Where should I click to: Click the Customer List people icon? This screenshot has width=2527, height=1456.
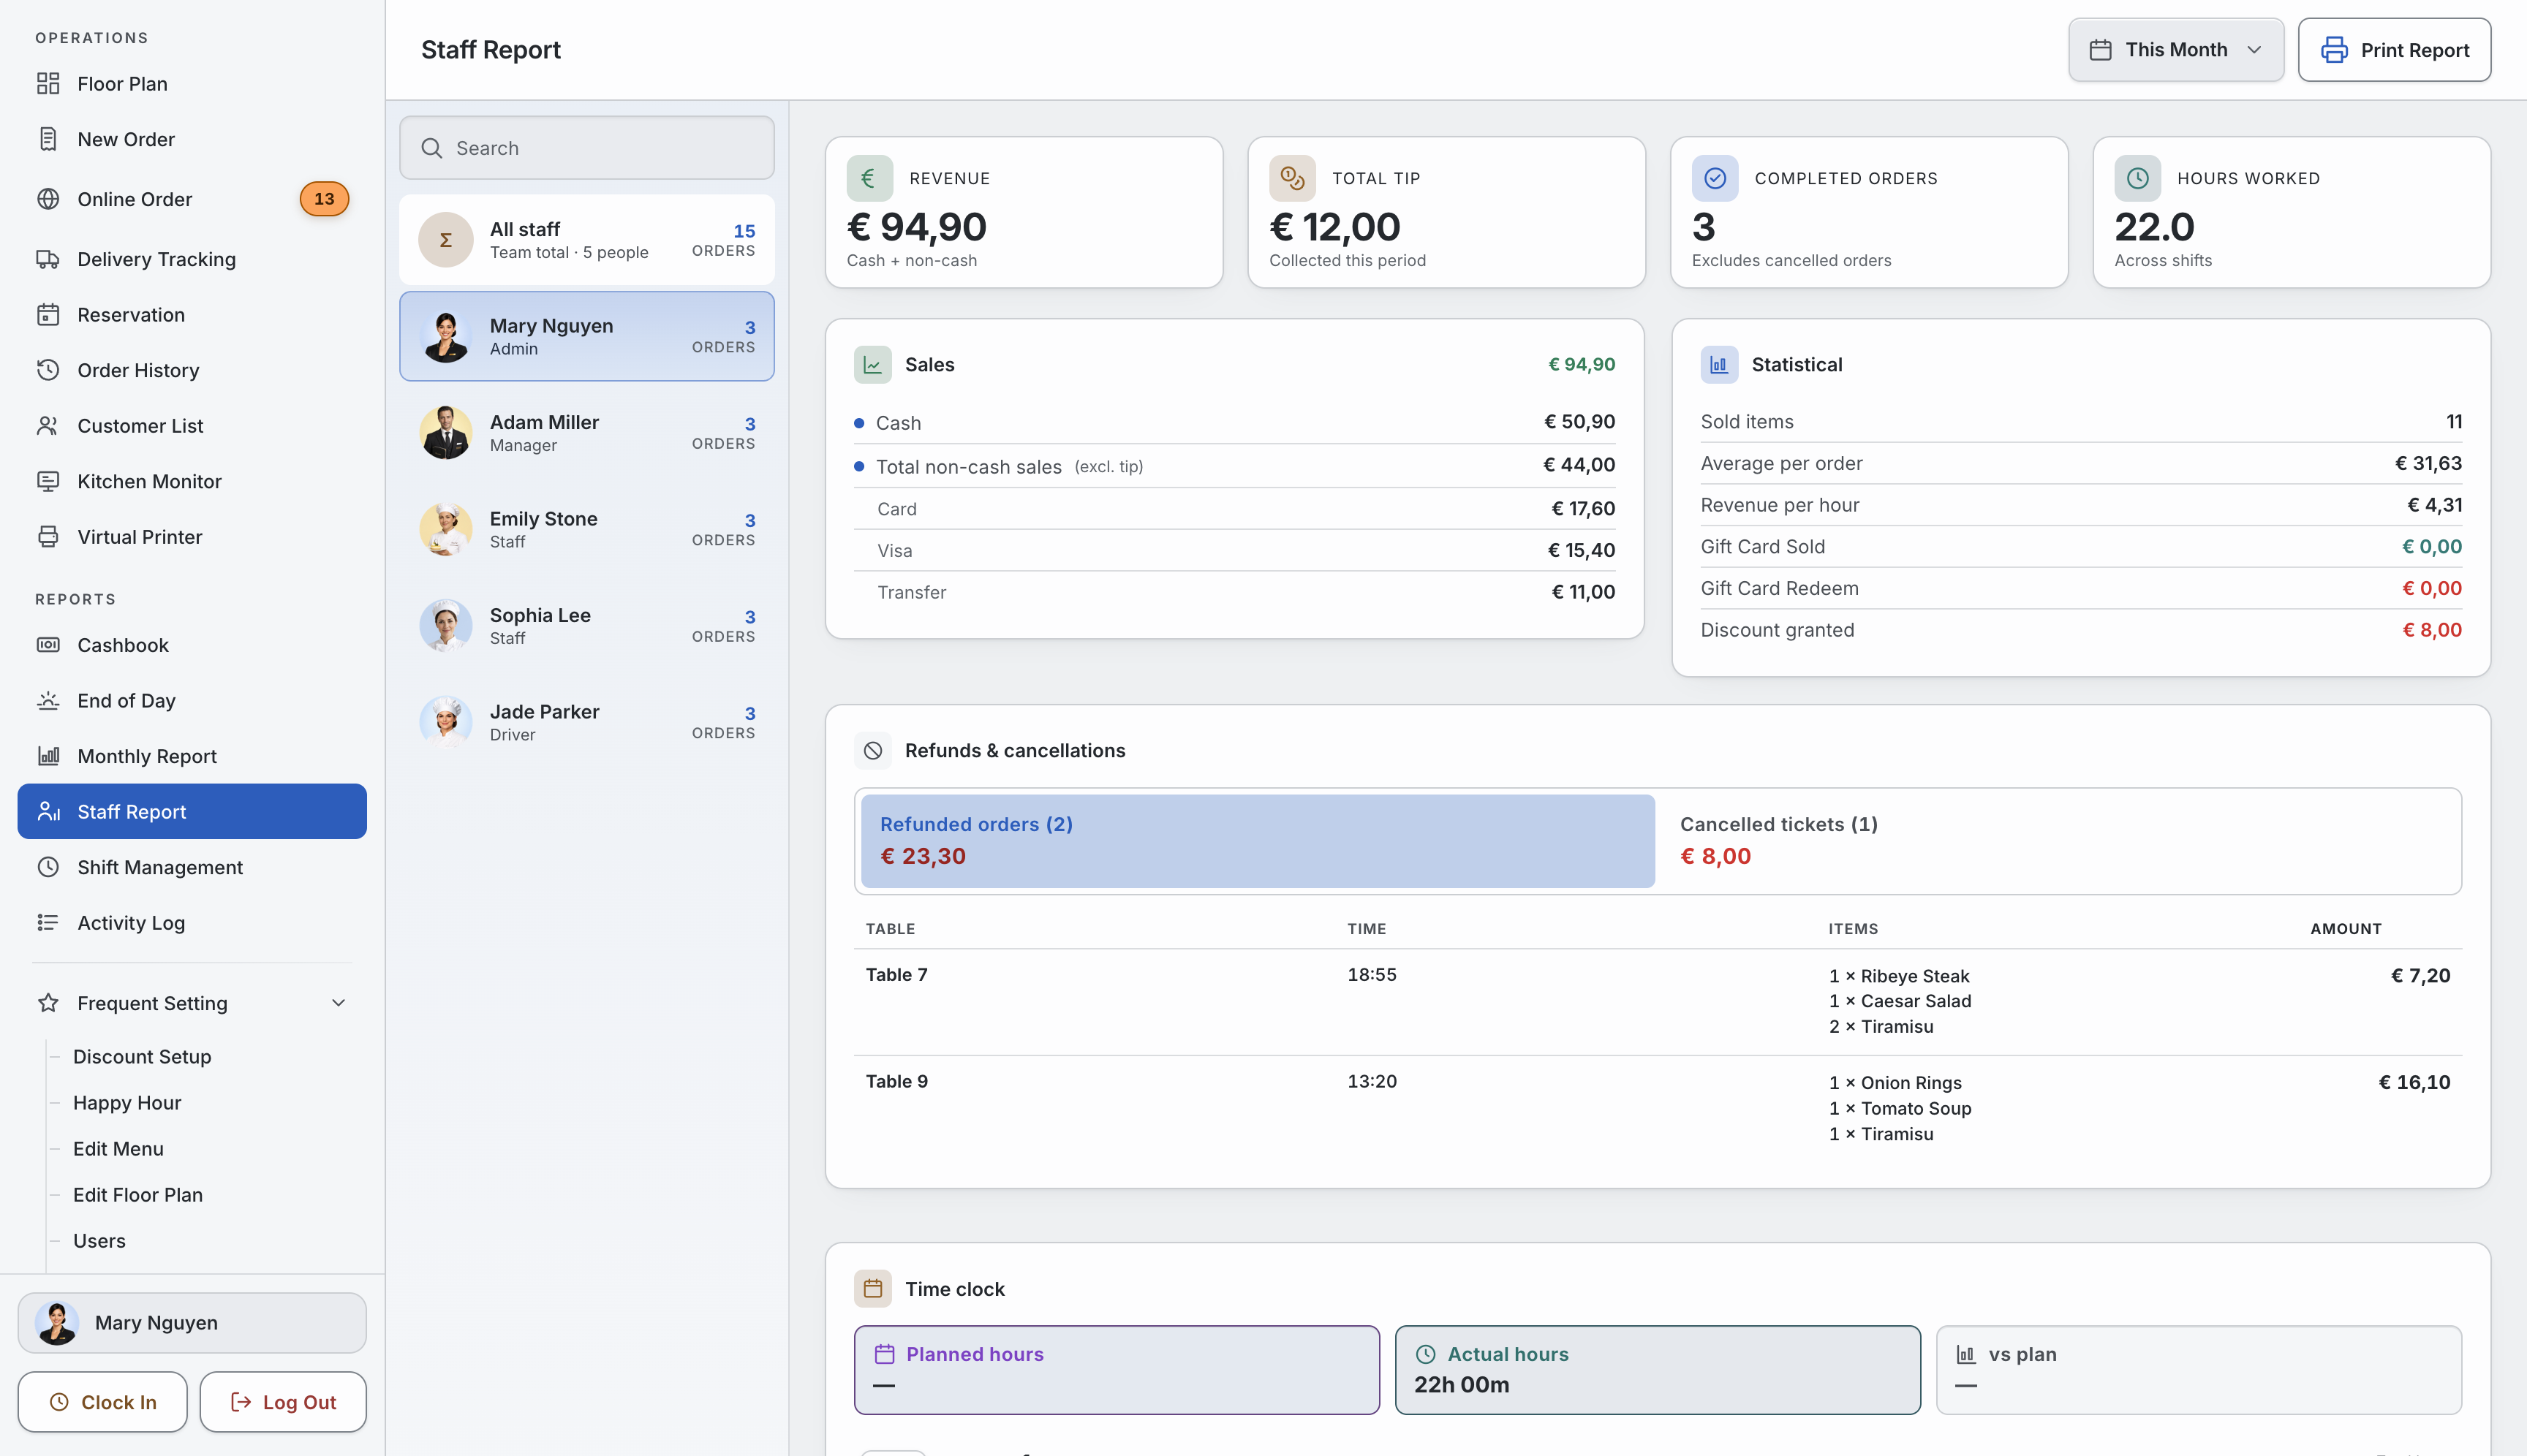(x=48, y=426)
